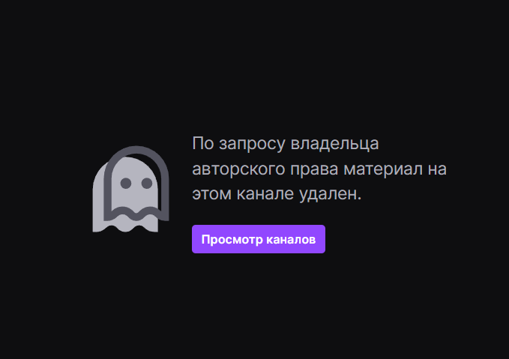Click the ghost's right eye
Viewport: 509px width, 359px height.
click(x=147, y=183)
